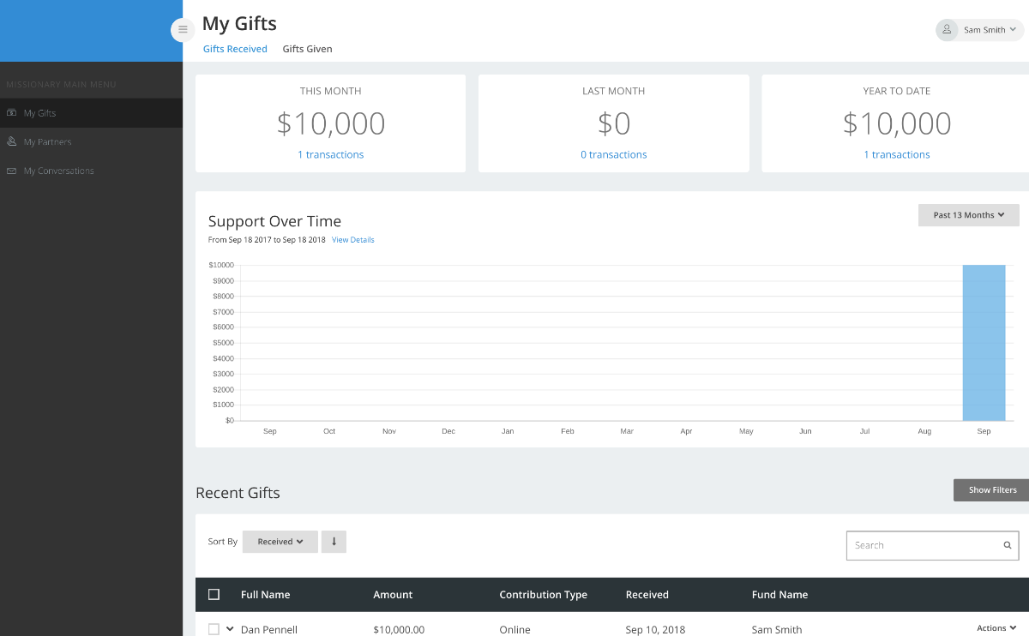Open the Past 13 Months dropdown
The width and height of the screenshot is (1029, 636).
pyautogui.click(x=968, y=215)
